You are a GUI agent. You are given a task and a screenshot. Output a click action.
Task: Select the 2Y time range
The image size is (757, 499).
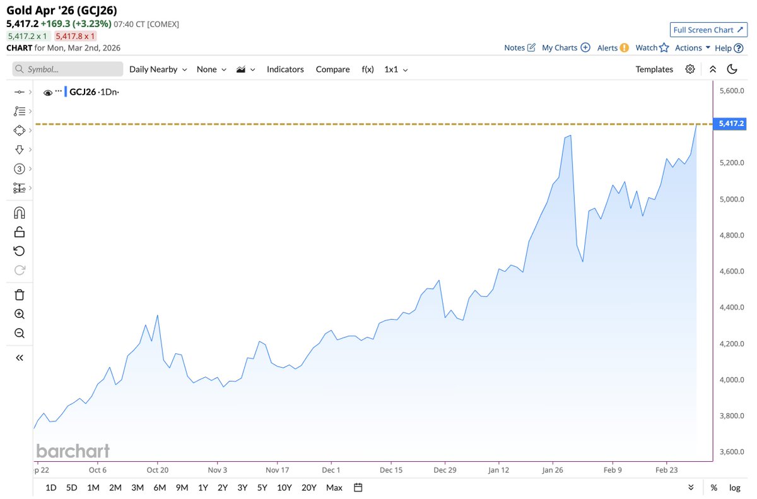[x=223, y=488]
